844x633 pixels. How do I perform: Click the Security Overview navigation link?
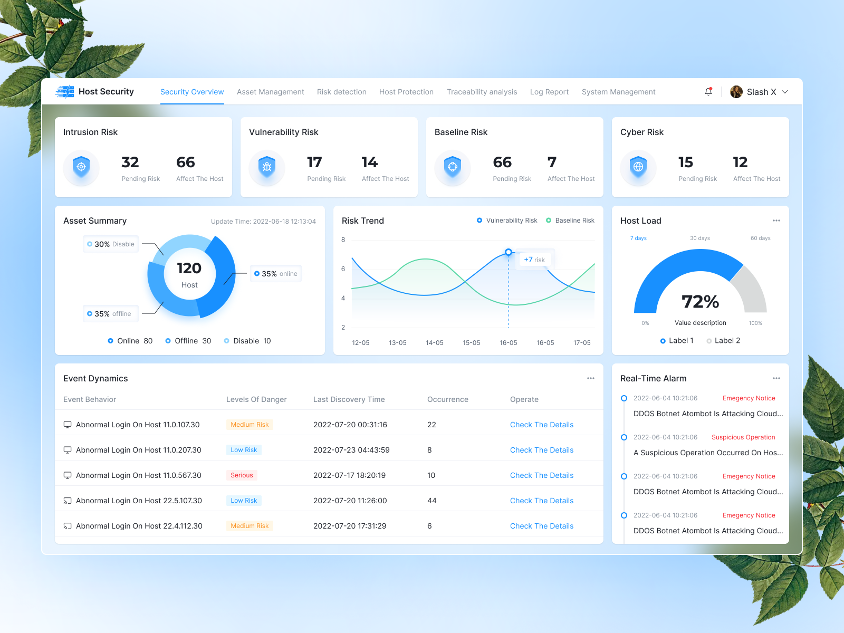(192, 92)
